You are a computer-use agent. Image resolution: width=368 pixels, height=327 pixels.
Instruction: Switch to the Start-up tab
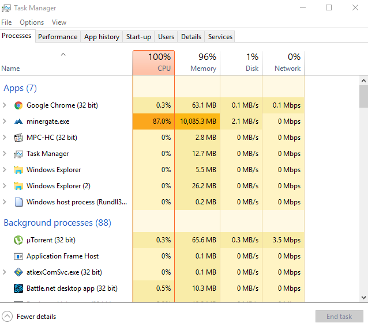coord(138,37)
